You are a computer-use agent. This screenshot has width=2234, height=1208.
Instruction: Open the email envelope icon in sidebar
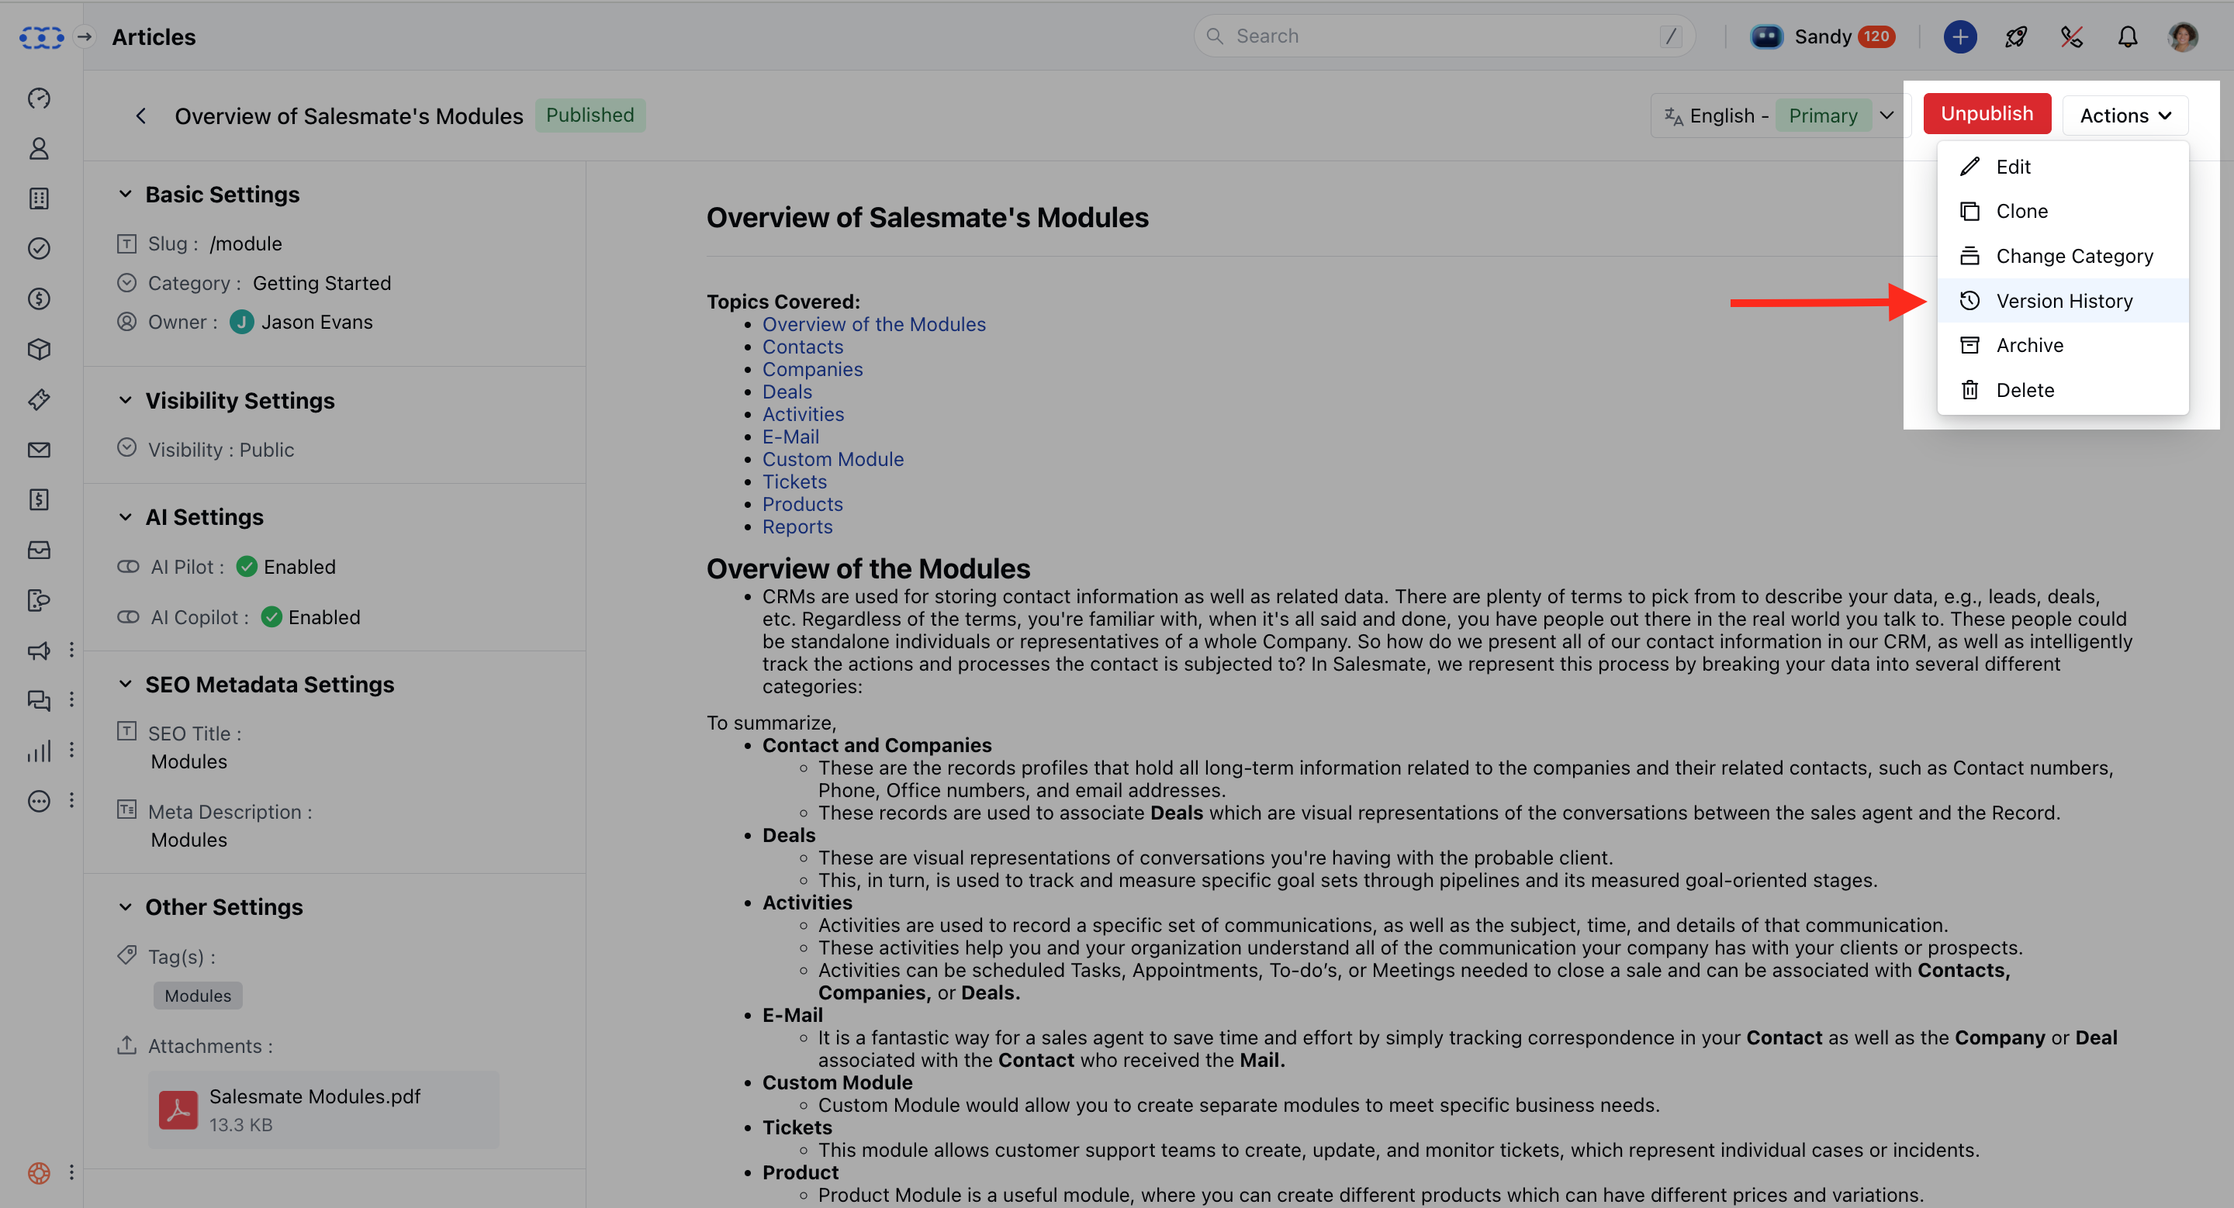coord(39,450)
